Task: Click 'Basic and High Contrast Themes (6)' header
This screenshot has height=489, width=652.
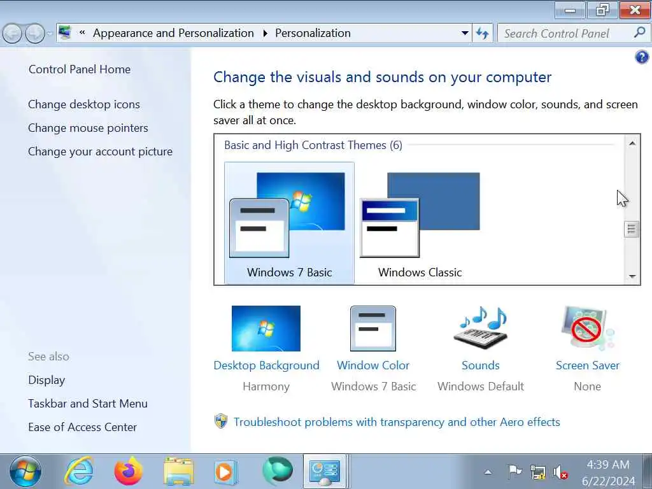Action: [313, 145]
